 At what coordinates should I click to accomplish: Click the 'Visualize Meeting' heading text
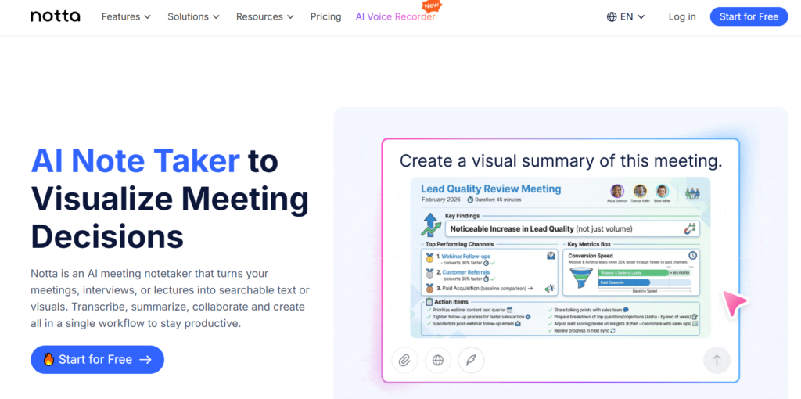pos(170,199)
